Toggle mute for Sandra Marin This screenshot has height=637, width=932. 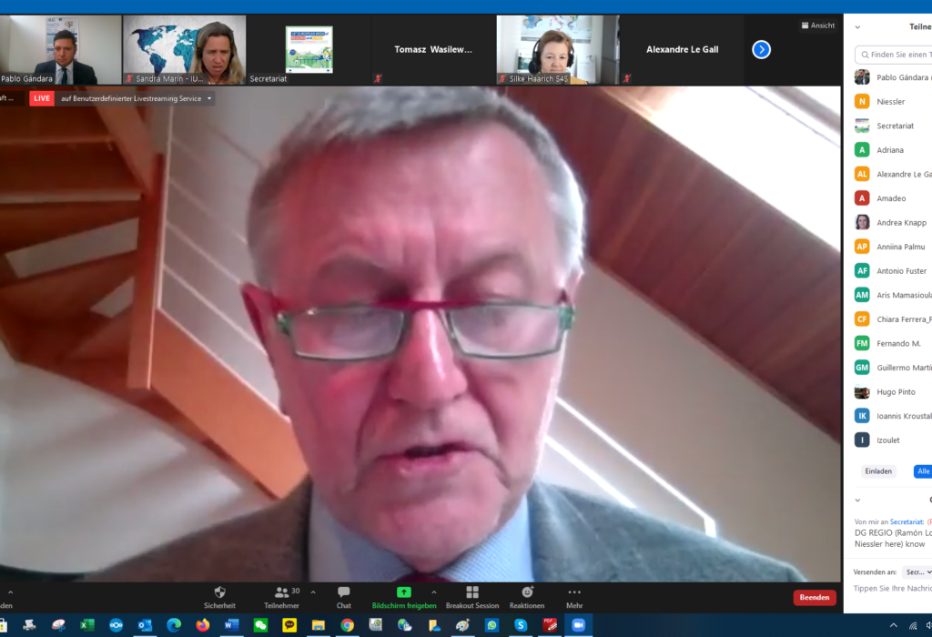point(130,78)
